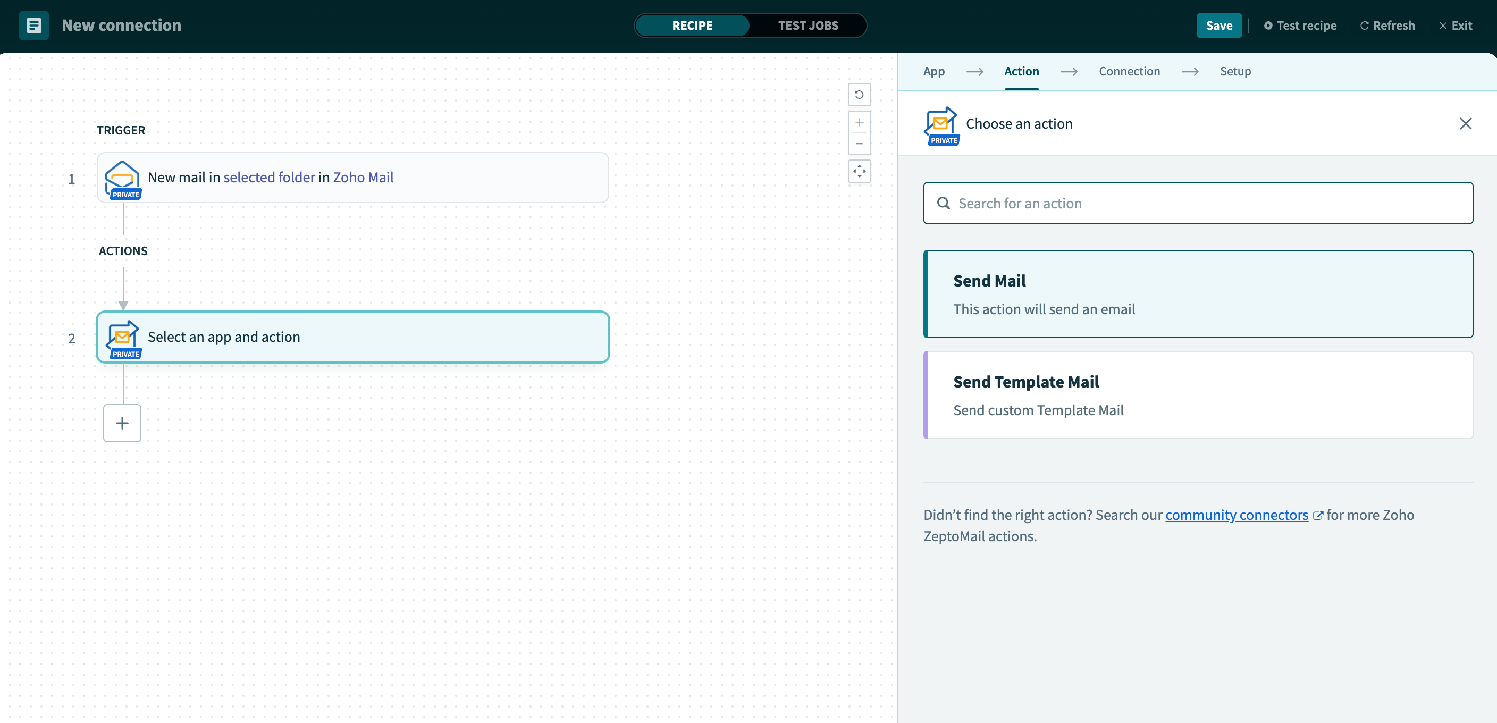Switch to the TEST JOBS view
Image resolution: width=1497 pixels, height=723 pixels.
808,26
